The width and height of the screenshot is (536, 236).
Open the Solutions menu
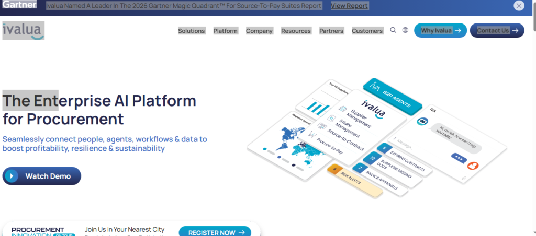pos(192,31)
